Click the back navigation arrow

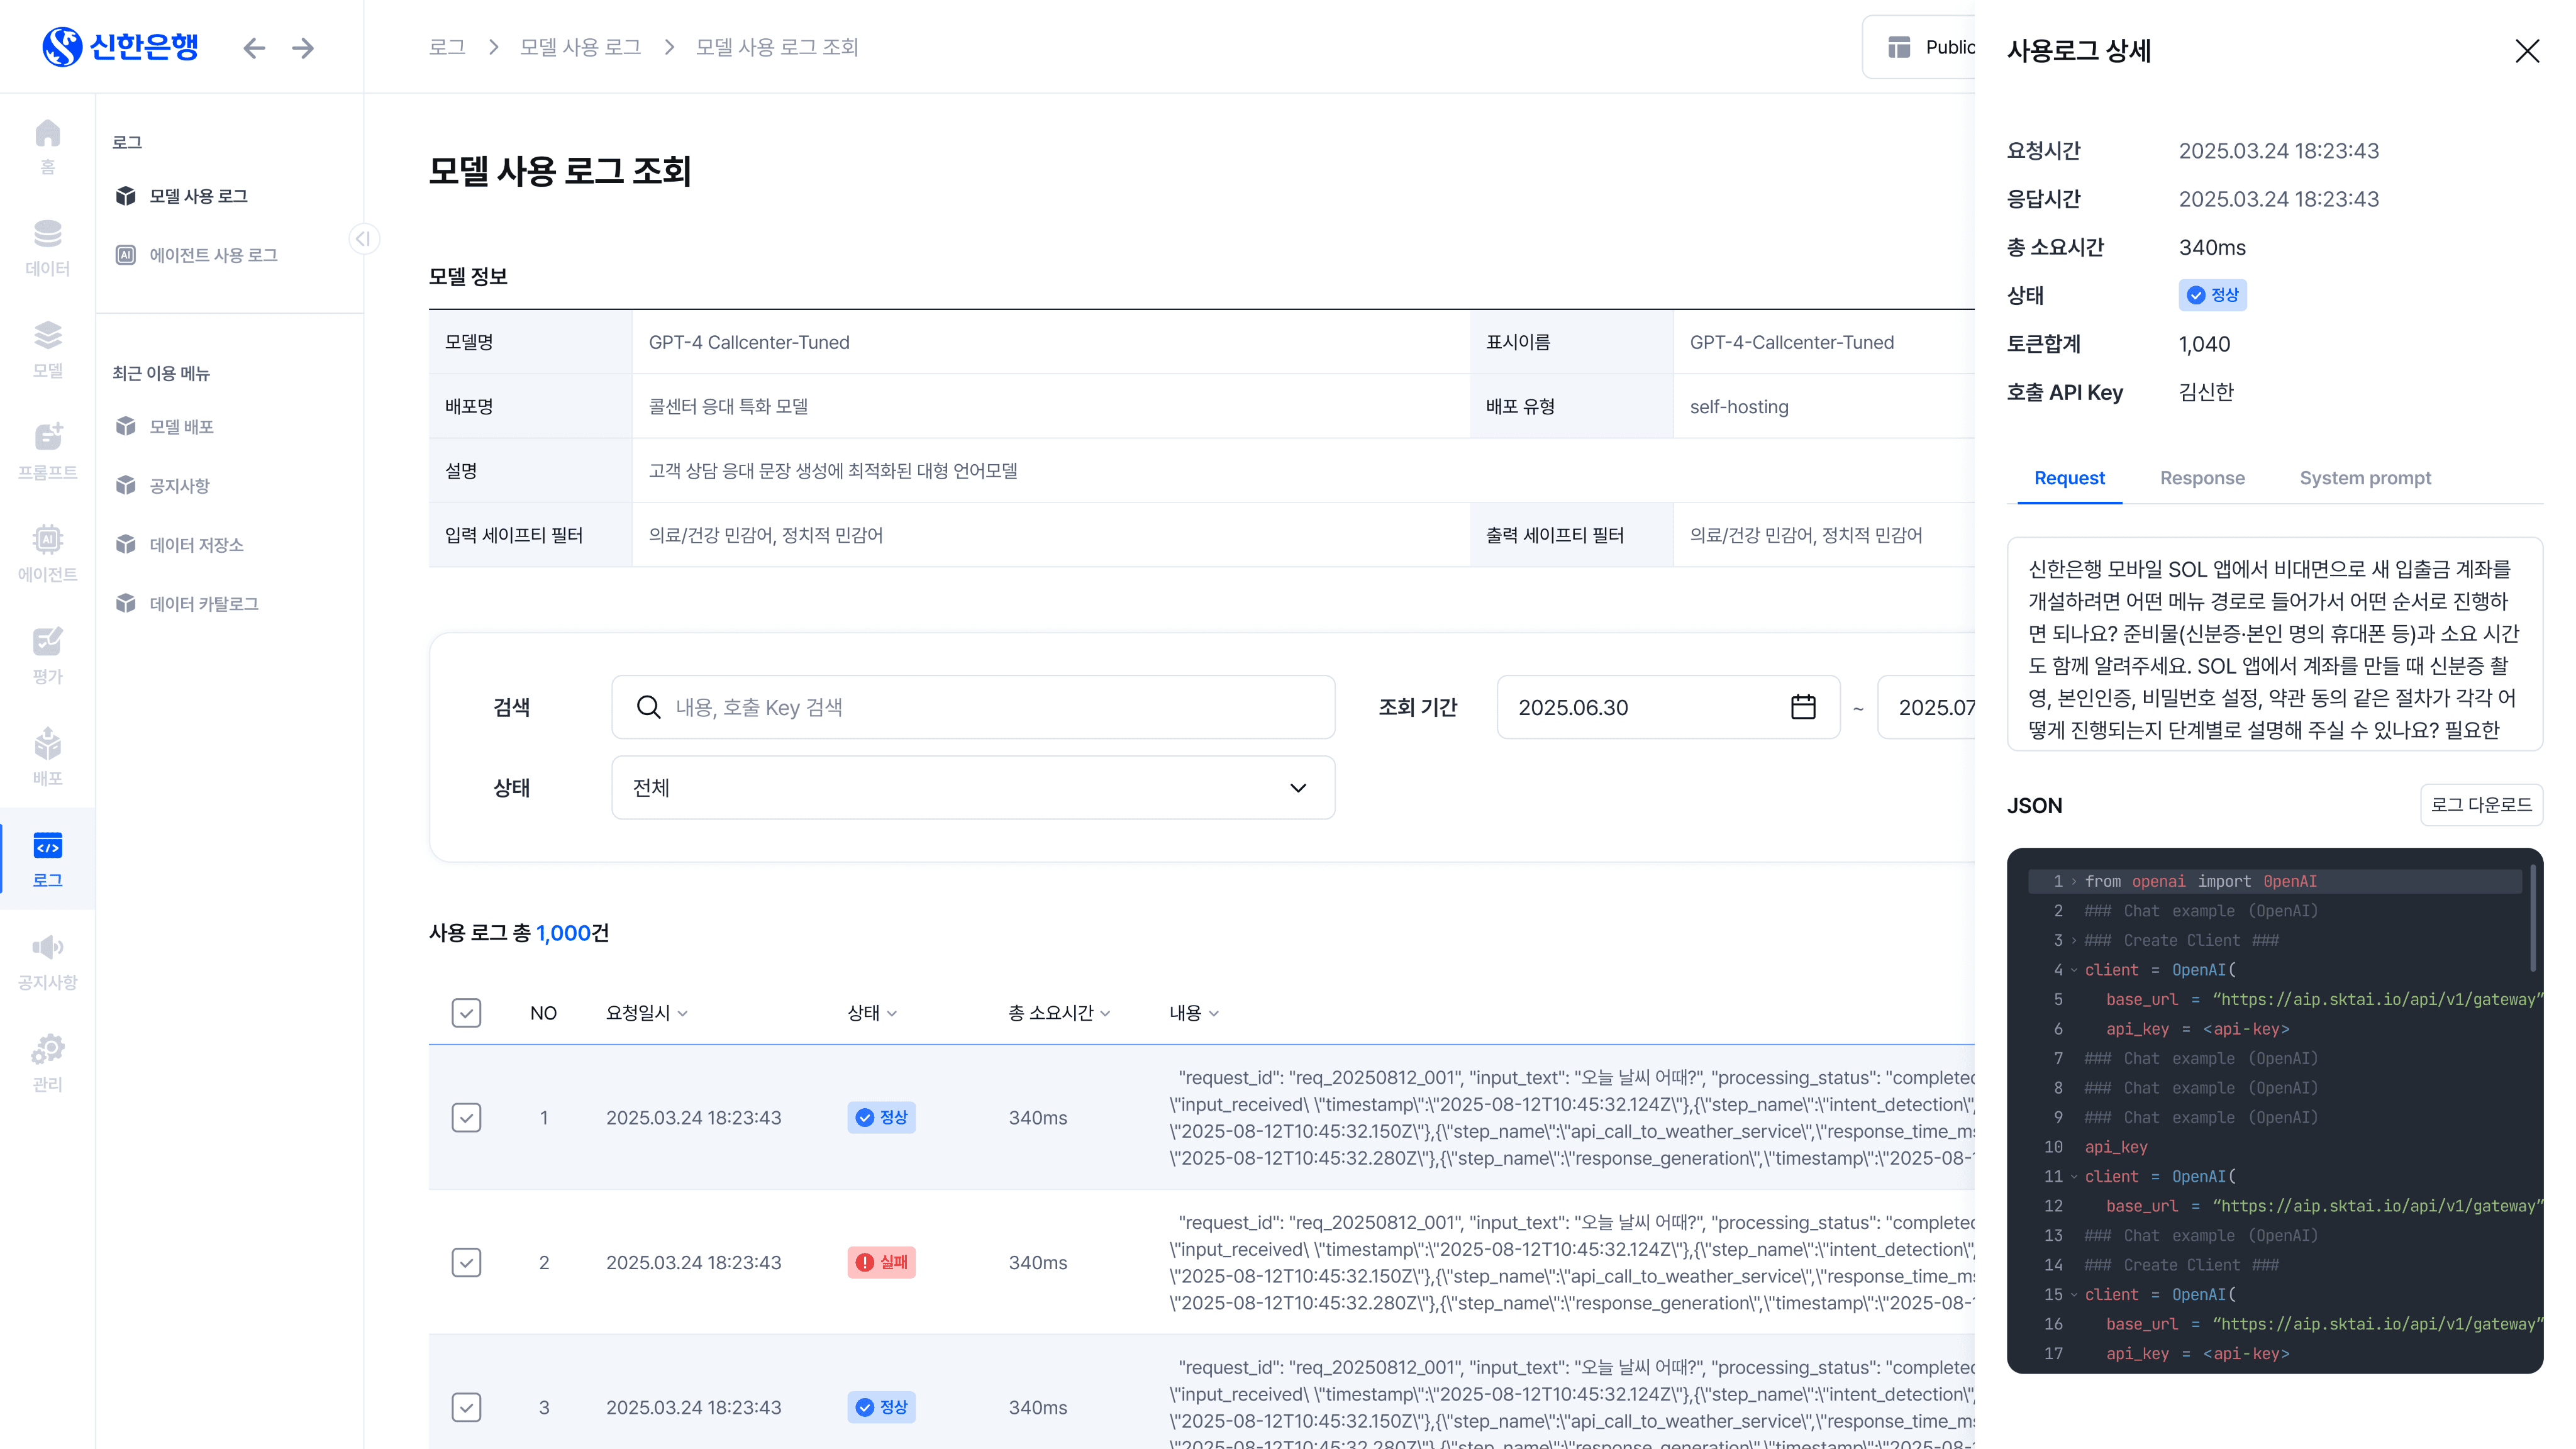[x=254, y=48]
